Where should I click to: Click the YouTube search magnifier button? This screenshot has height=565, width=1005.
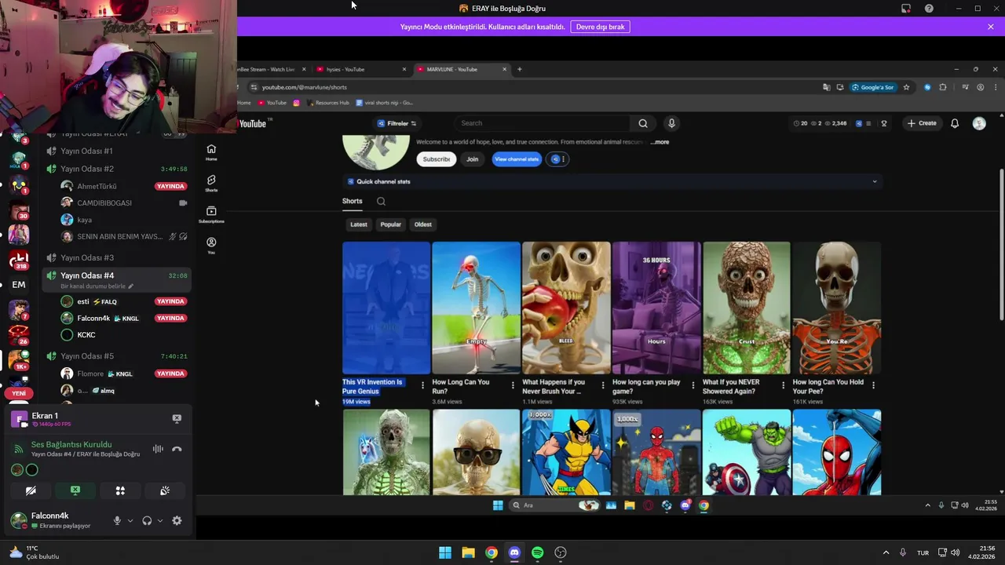643,123
